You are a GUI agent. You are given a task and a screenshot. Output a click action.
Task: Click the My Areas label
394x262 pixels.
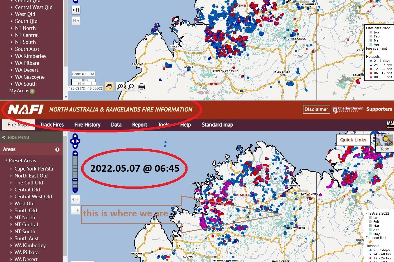[19, 91]
